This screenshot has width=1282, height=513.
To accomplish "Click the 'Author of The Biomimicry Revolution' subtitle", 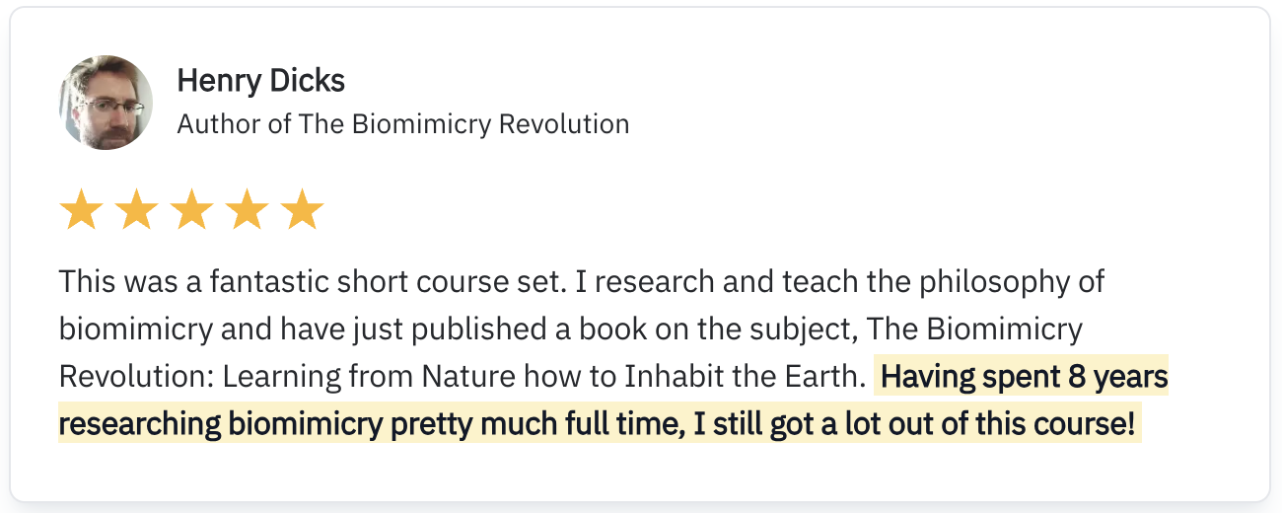I will pos(402,124).
